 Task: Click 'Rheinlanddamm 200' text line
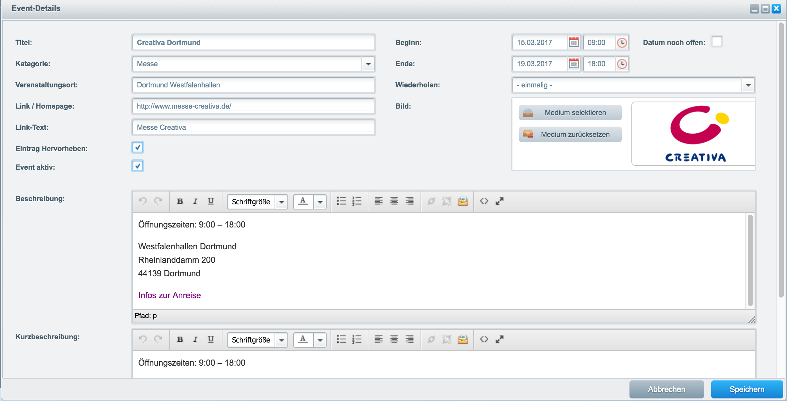(x=176, y=260)
